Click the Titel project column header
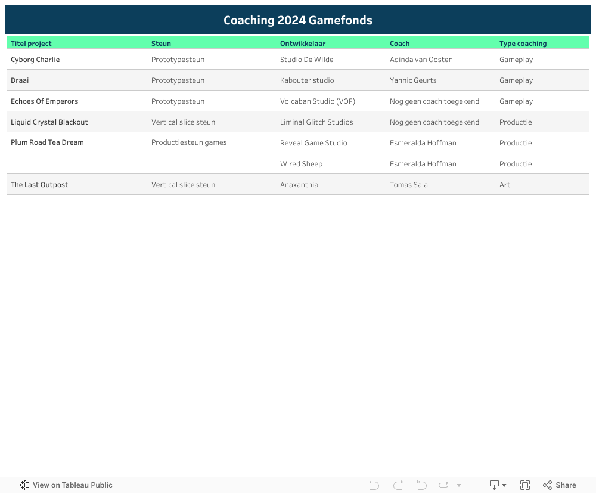Image resolution: width=596 pixels, height=493 pixels. click(31, 44)
